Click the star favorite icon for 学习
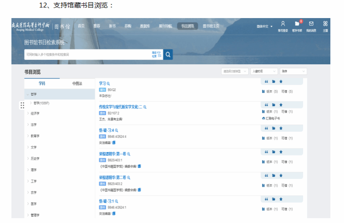The image size is (344, 223). coord(281,82)
